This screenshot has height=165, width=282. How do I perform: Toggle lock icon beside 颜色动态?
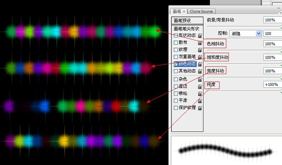pyautogui.click(x=200, y=64)
